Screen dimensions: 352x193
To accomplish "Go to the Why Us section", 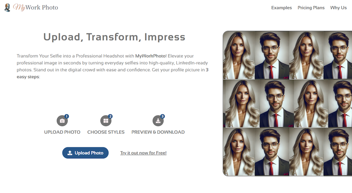I will (x=338, y=8).
